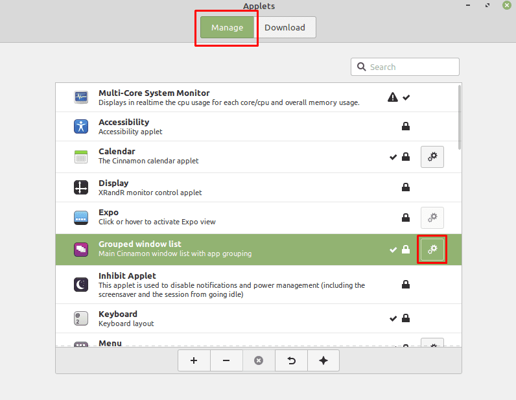Click the lock icon in Inhibit Applet row
The width and height of the screenshot is (516, 400).
tap(406, 284)
